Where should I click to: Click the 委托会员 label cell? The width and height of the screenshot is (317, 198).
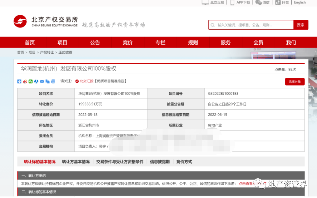[x=46, y=136]
